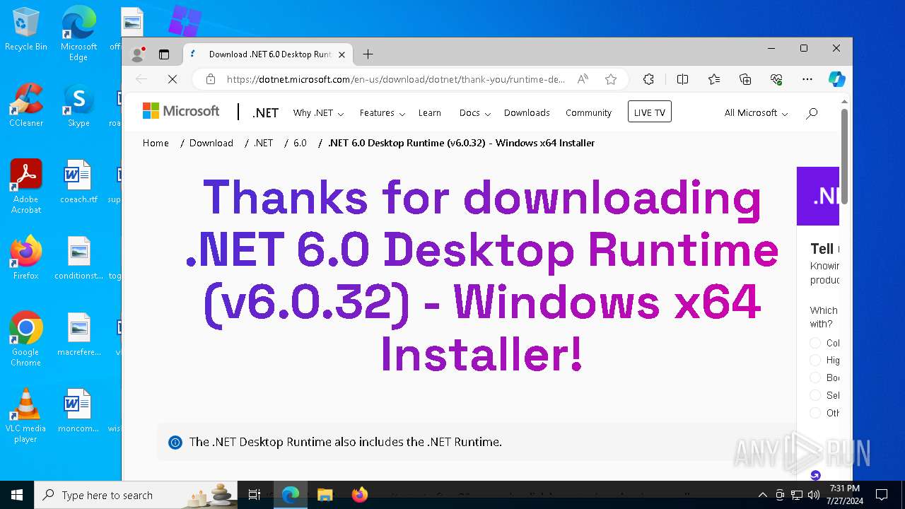
Task: Select VLC media player shortcut
Action: [26, 415]
